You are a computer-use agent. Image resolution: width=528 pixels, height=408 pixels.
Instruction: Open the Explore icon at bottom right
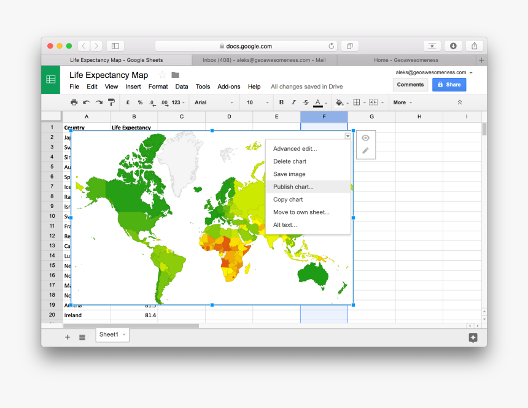coord(473,337)
